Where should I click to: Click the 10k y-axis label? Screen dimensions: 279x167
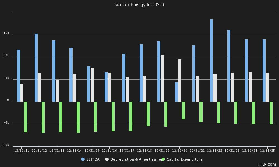tap(6, 55)
